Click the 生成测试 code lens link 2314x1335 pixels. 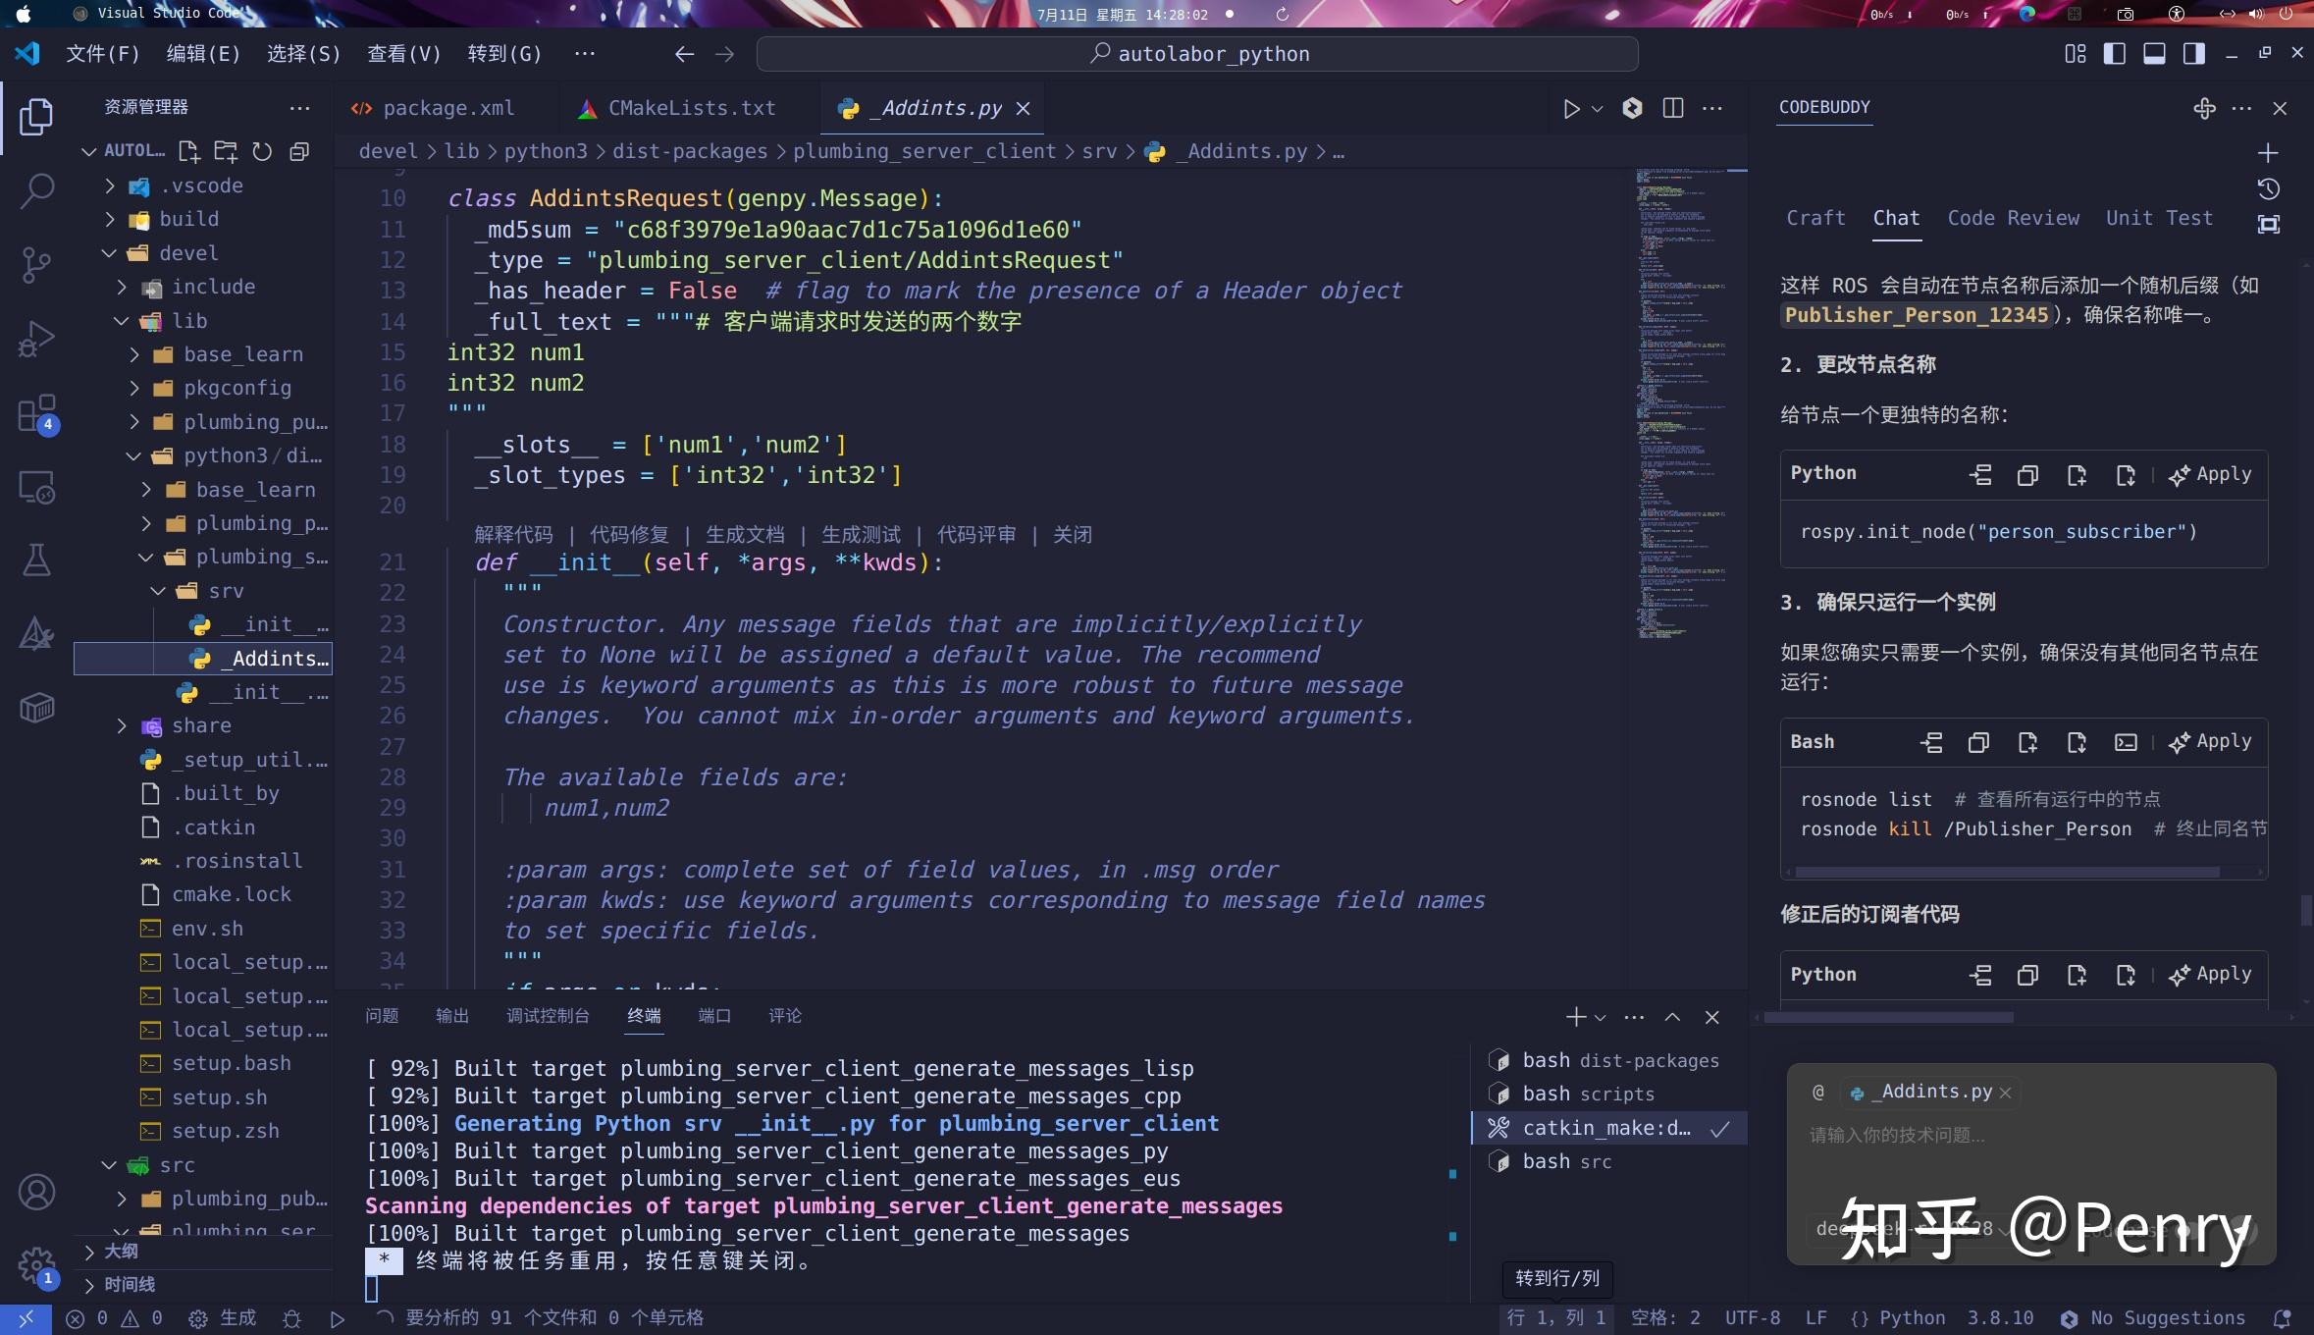[861, 535]
